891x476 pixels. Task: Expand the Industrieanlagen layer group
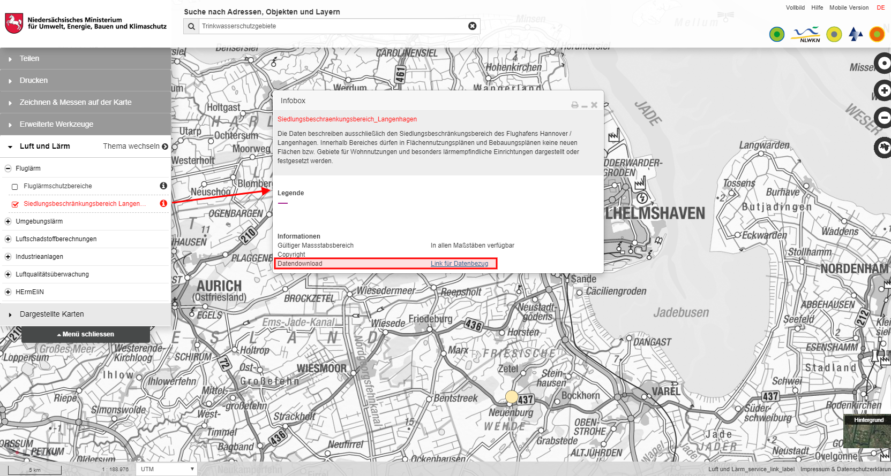pos(8,257)
